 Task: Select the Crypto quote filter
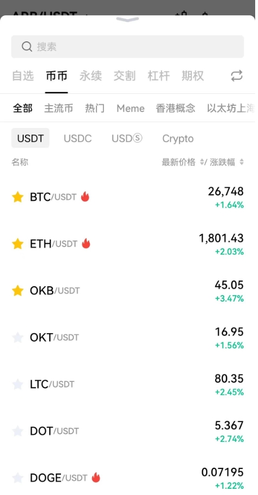(178, 138)
